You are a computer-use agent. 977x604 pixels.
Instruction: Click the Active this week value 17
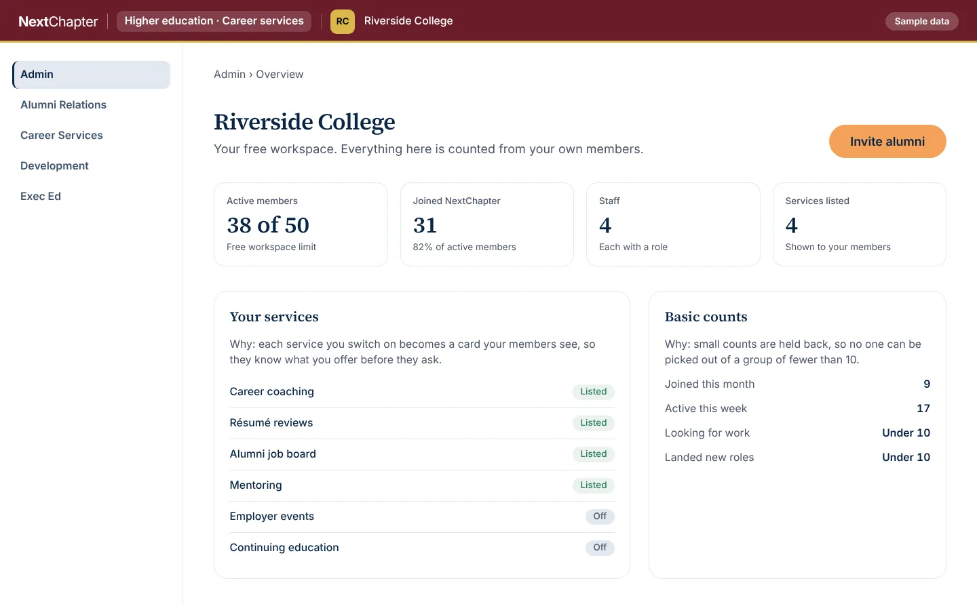(923, 409)
